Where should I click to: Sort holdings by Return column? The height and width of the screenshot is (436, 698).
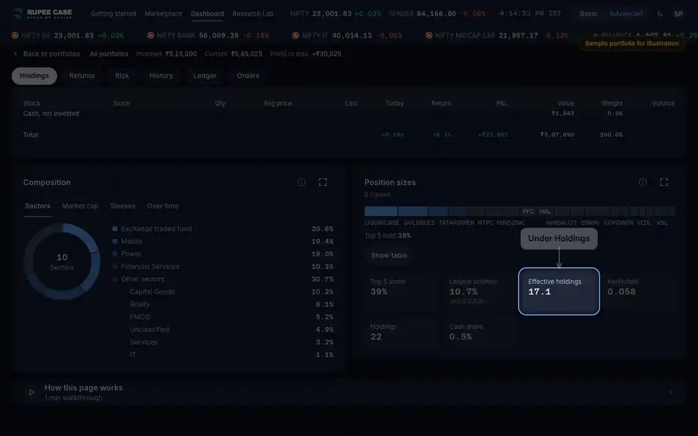[441, 104]
